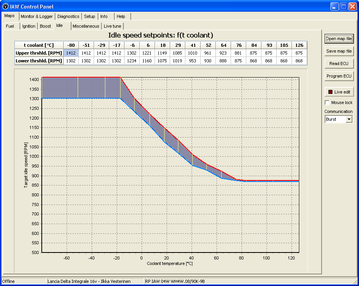Toggle the Live edit button

tap(339, 92)
